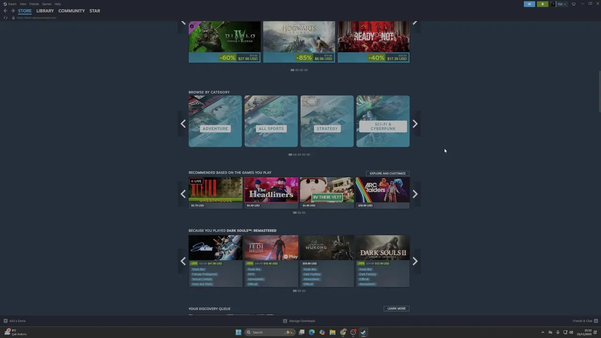Click the Windows taskbar Search box
Screen dimensions: 601x338
[270, 332]
